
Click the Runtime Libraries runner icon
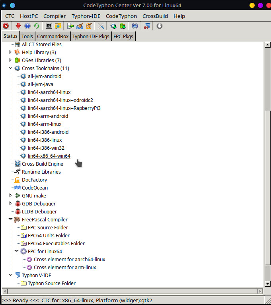coord(17,172)
